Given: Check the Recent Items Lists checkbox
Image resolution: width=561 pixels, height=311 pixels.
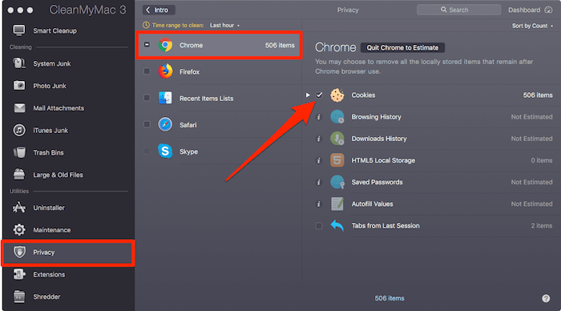Looking at the screenshot, I should (147, 98).
